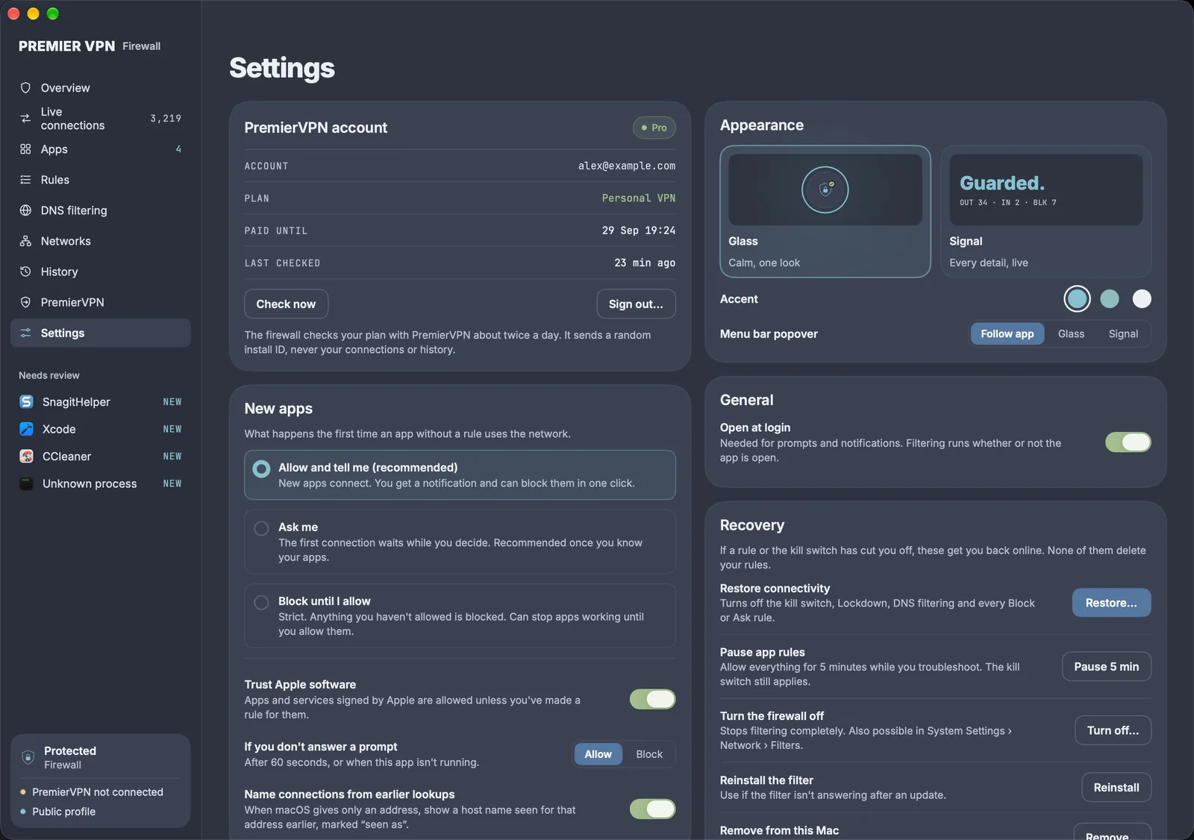Click the Restore... connectivity button
Viewport: 1194px width, 840px height.
(1111, 603)
